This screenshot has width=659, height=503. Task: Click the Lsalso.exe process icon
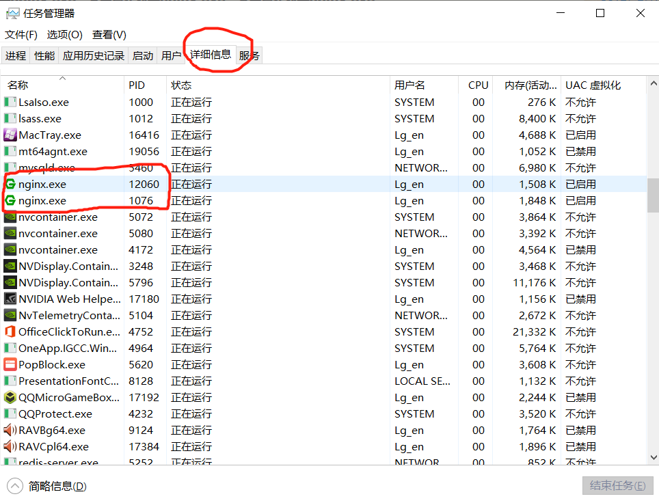tap(10, 102)
